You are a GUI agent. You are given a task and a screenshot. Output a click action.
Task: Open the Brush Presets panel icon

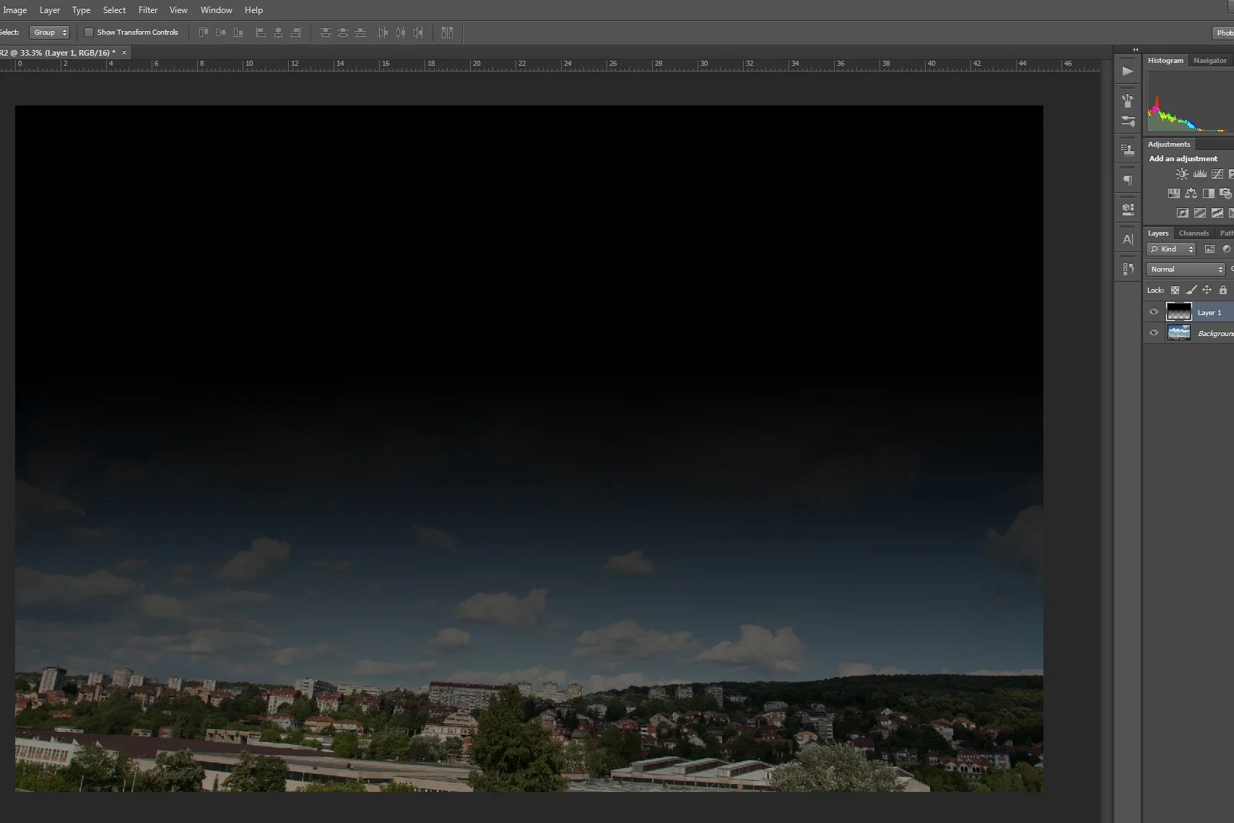tap(1128, 101)
